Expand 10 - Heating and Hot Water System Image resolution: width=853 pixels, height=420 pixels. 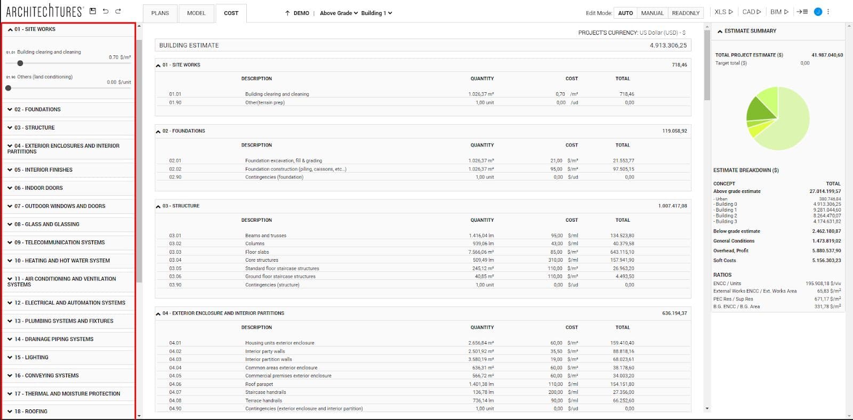coord(68,261)
